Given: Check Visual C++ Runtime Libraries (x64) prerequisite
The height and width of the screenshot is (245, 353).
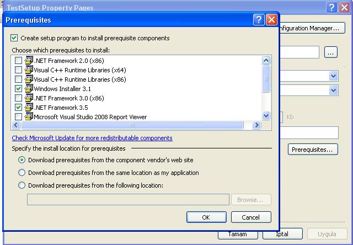Looking at the screenshot, I should click(18, 70).
